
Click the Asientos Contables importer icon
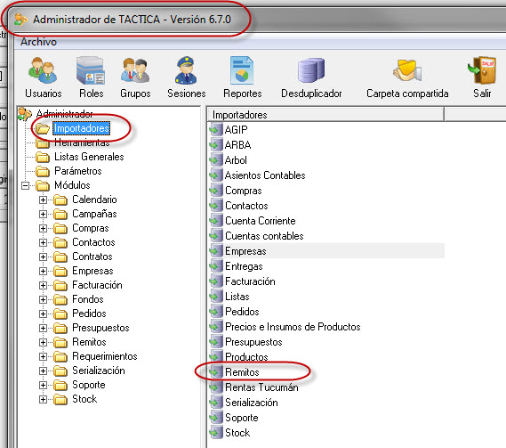tap(216, 175)
